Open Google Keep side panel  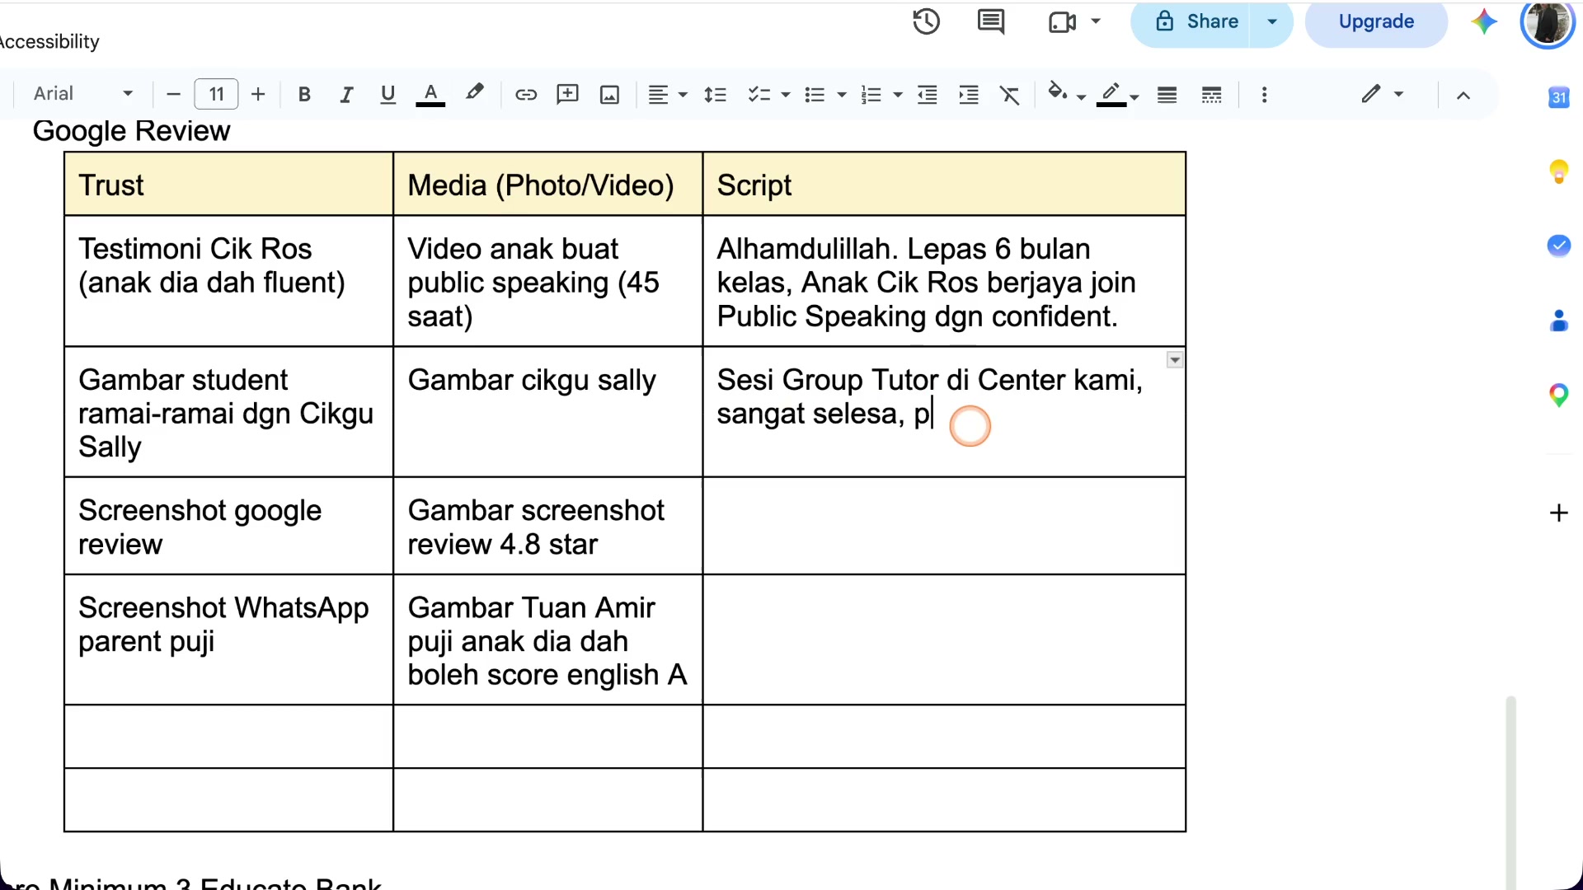(x=1558, y=171)
